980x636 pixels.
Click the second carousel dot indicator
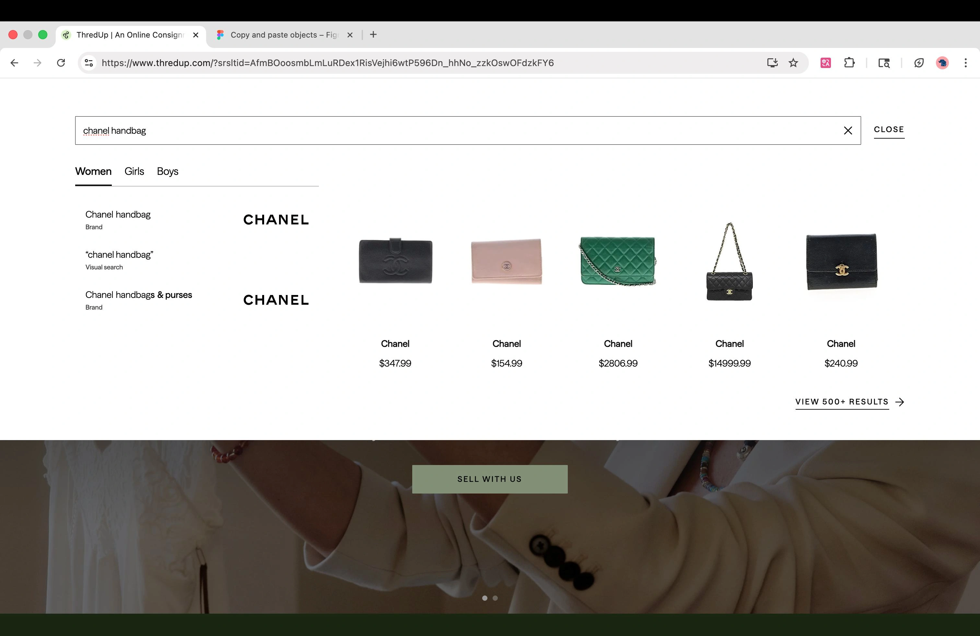click(495, 598)
